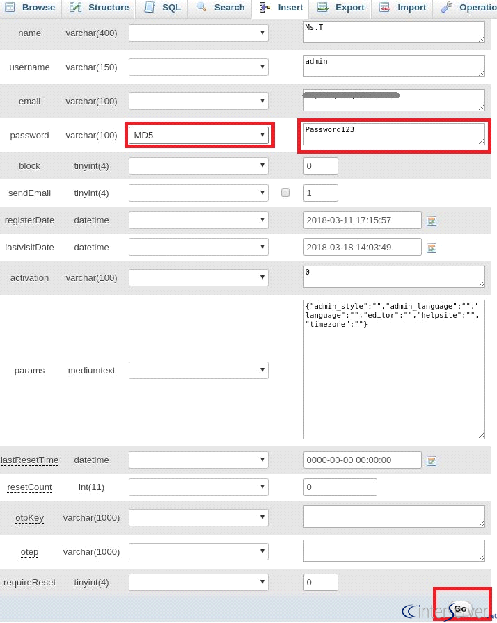Viewport: 497px width, 623px height.
Task: Click the resetCount value input
Action: tap(340, 487)
